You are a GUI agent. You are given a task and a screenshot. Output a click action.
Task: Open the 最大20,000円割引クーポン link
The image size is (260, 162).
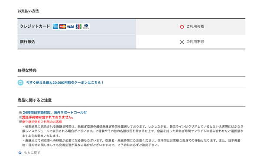[65, 82]
